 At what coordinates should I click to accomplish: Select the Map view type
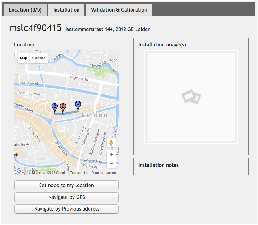coord(24,58)
